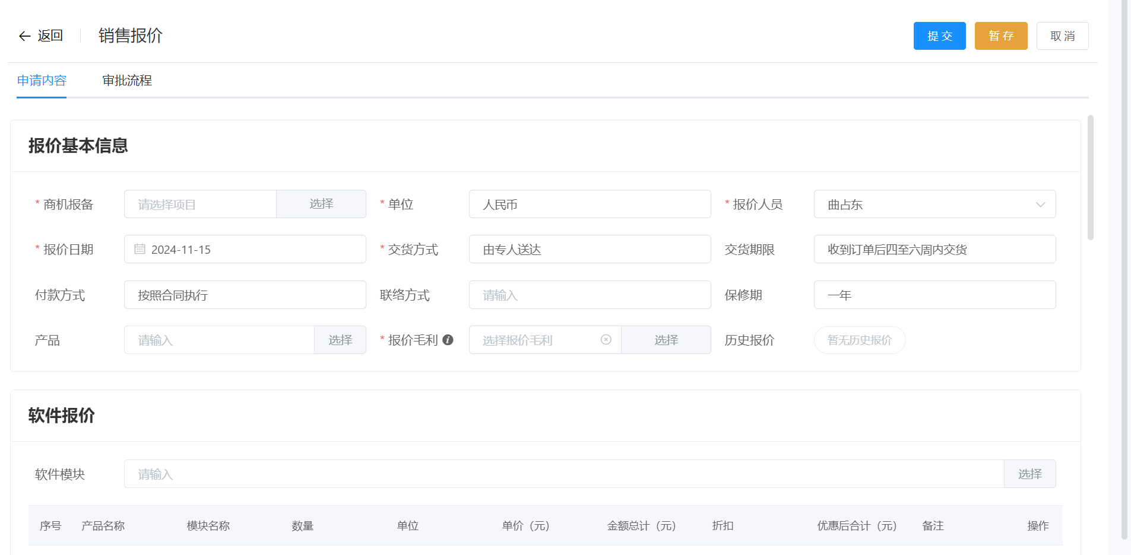Click 选择 button next to 商机报备
This screenshot has width=1131, height=555.
[321, 204]
